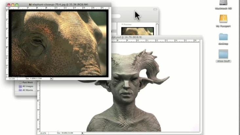Open the desktop folder icon

(x=224, y=37)
